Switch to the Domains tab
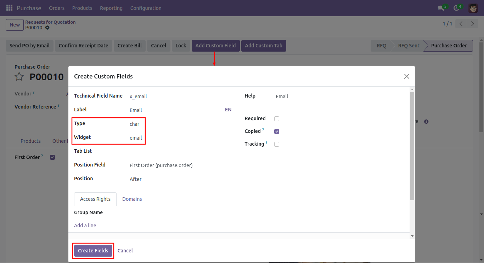This screenshot has height=263, width=484. 132,199
